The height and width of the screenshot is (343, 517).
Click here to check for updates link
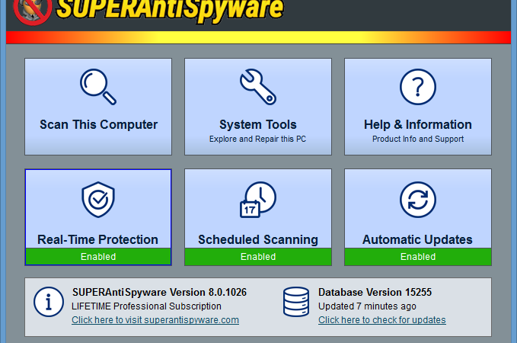(381, 320)
